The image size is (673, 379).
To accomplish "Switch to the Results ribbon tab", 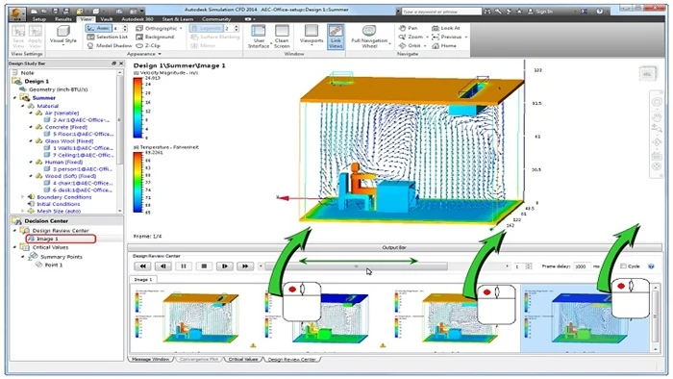I will click(x=63, y=19).
